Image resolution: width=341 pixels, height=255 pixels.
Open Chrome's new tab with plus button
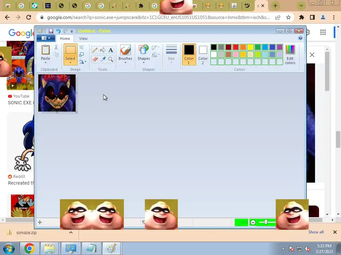point(275,6)
